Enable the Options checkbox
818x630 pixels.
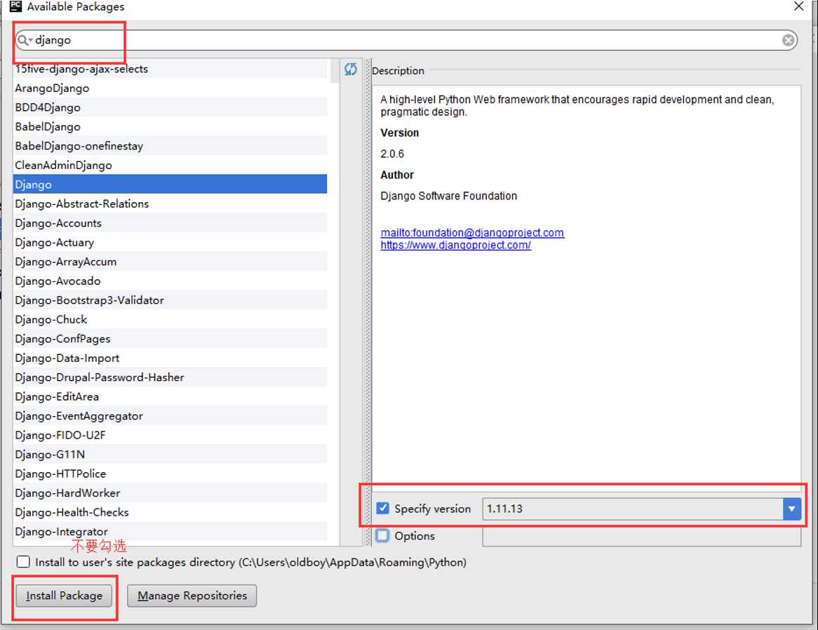tap(382, 535)
